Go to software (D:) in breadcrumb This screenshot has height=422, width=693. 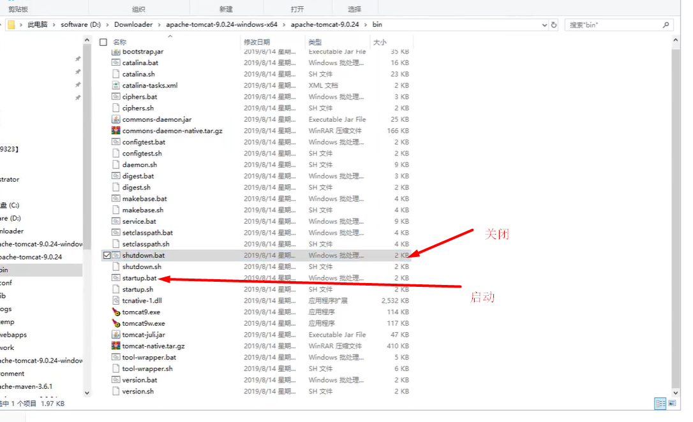coord(81,25)
